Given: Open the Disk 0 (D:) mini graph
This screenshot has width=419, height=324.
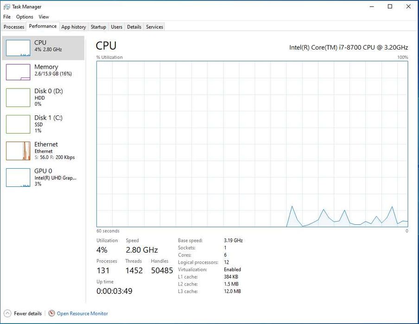Looking at the screenshot, I should (18, 97).
